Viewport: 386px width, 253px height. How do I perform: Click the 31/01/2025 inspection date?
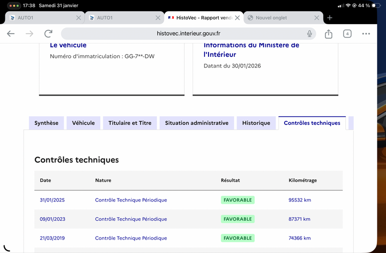click(52, 200)
